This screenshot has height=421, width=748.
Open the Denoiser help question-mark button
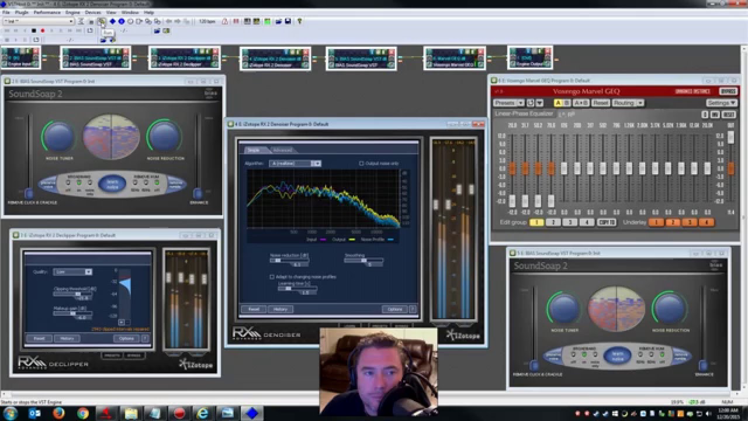413,309
